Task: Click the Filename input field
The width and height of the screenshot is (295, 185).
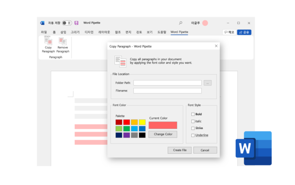Action: (168, 91)
